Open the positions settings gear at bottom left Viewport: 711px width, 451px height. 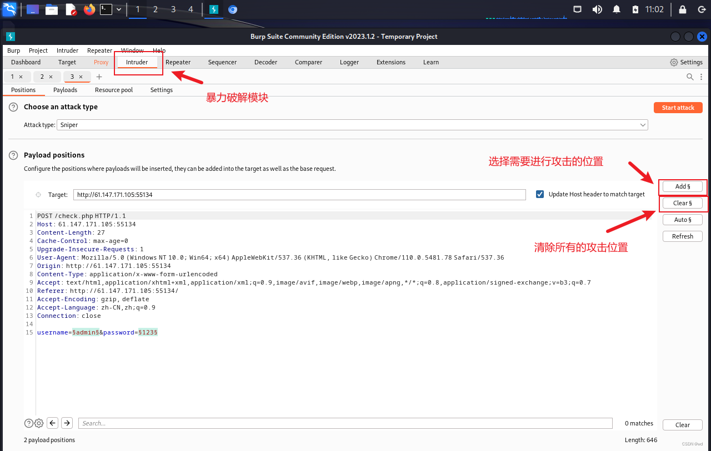tap(38, 423)
